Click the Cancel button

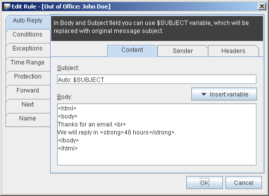pyautogui.click(x=243, y=182)
